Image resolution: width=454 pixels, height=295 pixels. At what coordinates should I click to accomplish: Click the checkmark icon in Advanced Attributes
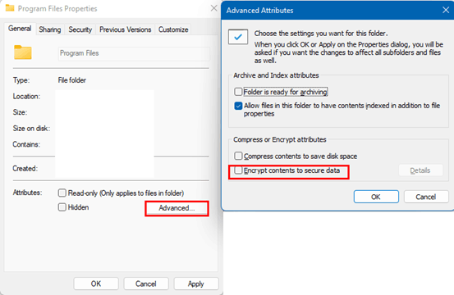(x=238, y=37)
